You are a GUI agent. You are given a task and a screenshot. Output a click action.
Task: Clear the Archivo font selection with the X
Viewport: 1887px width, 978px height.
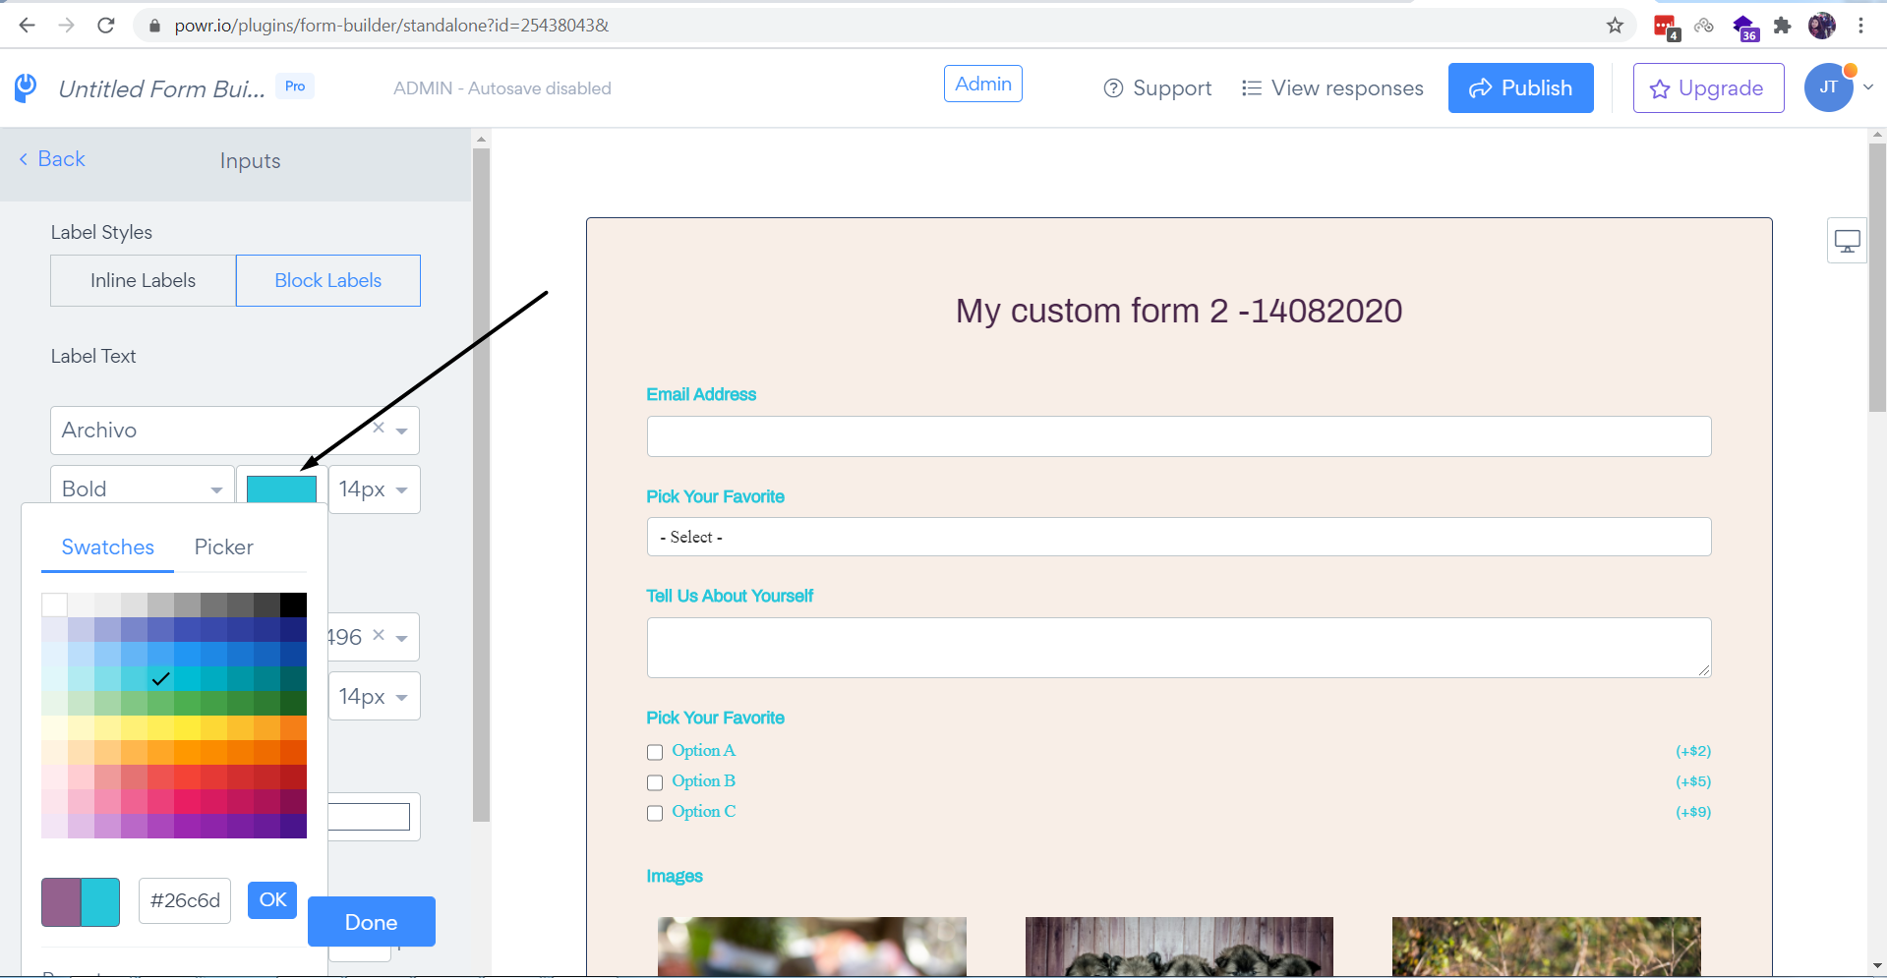point(378,429)
